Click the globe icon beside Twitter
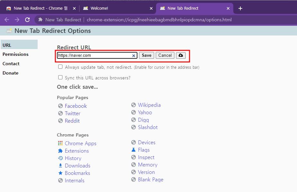297x192 pixels. tap(60, 113)
